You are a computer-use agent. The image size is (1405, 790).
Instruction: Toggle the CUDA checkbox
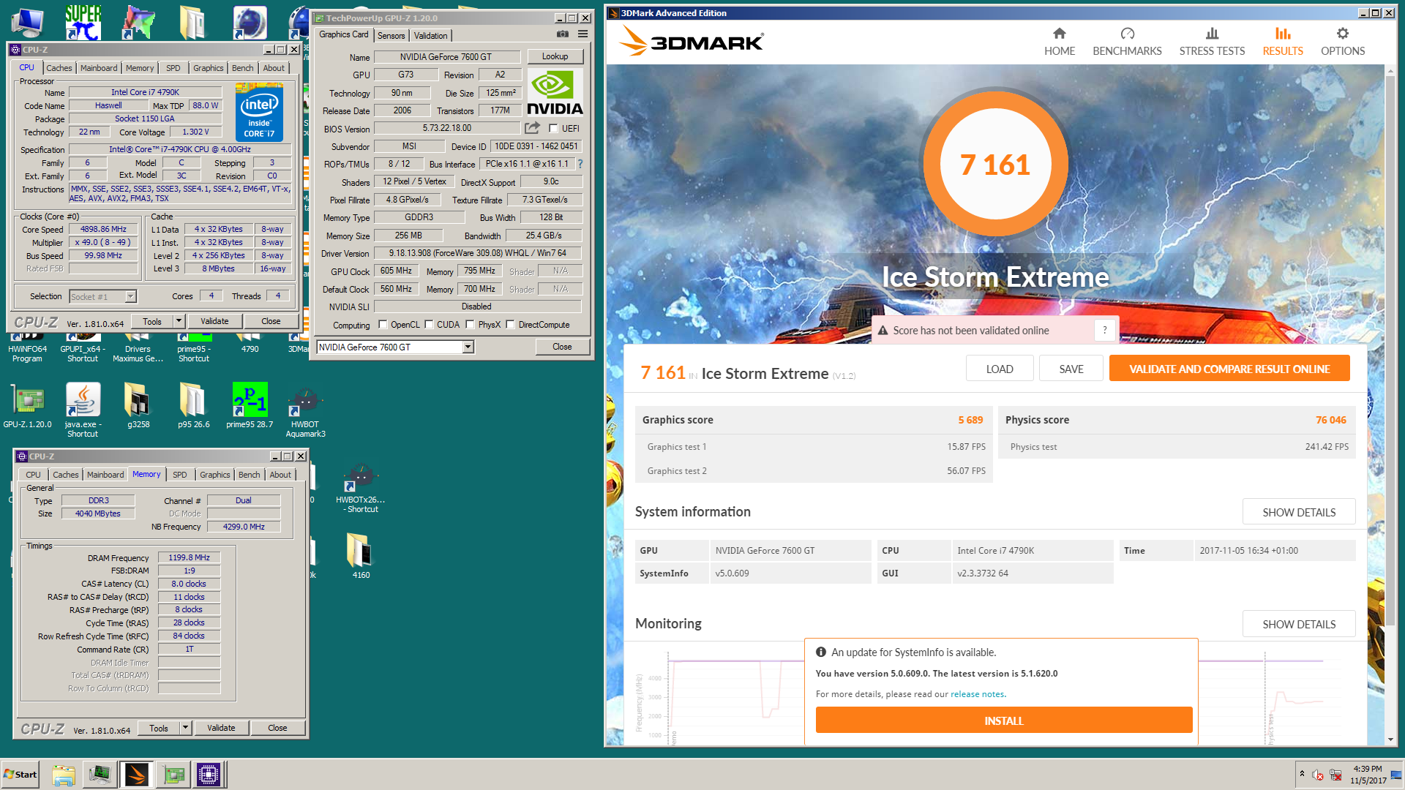[x=429, y=325]
